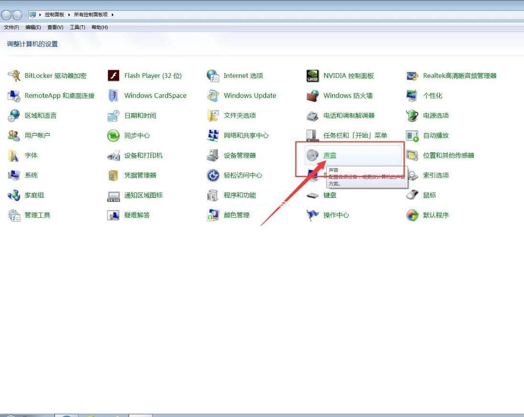Open the 工具(T) menu
This screenshot has height=417, width=524.
77,27
